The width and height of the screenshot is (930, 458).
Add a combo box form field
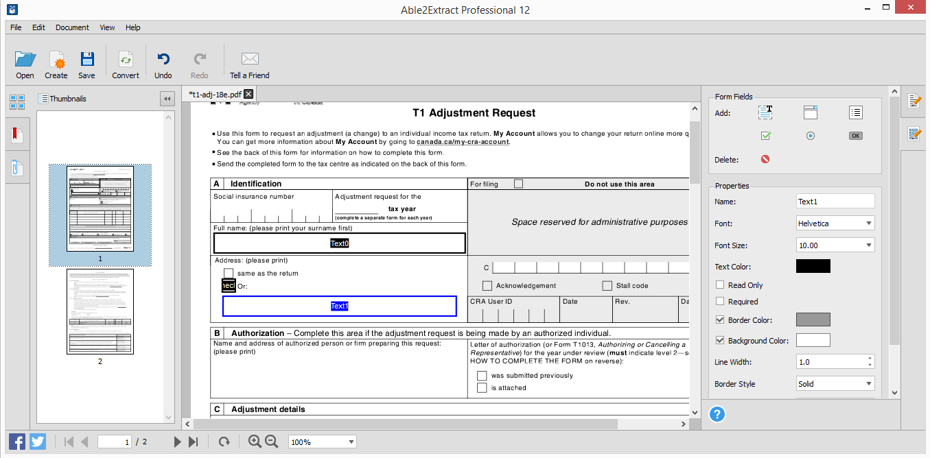coord(811,112)
